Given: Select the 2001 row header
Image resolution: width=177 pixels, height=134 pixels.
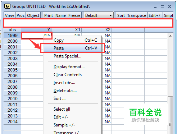Looking at the screenshot, I should (12, 47).
